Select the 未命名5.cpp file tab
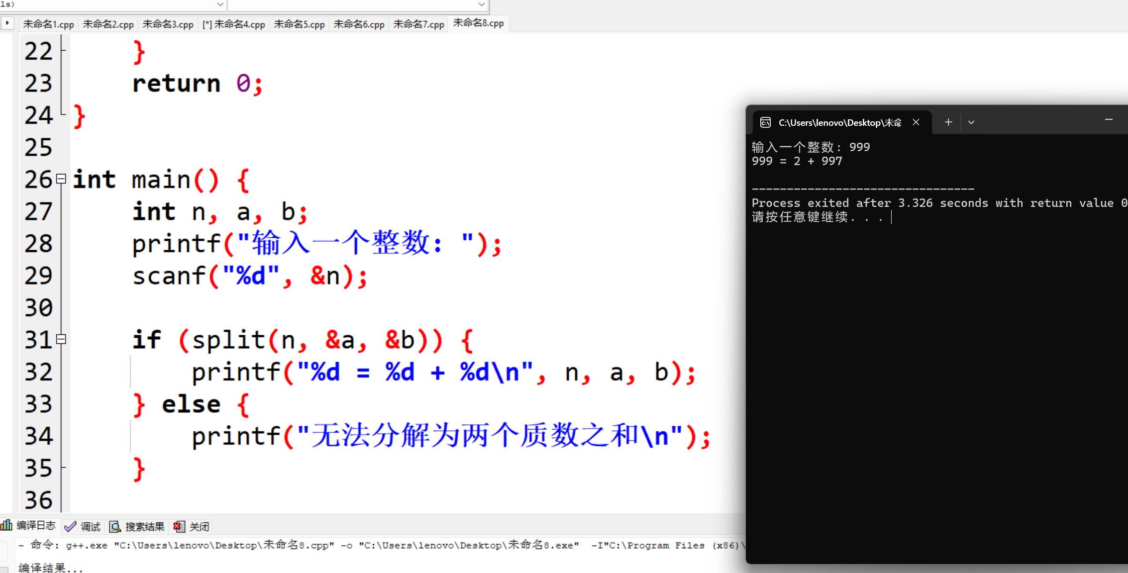1128x573 pixels. [299, 24]
